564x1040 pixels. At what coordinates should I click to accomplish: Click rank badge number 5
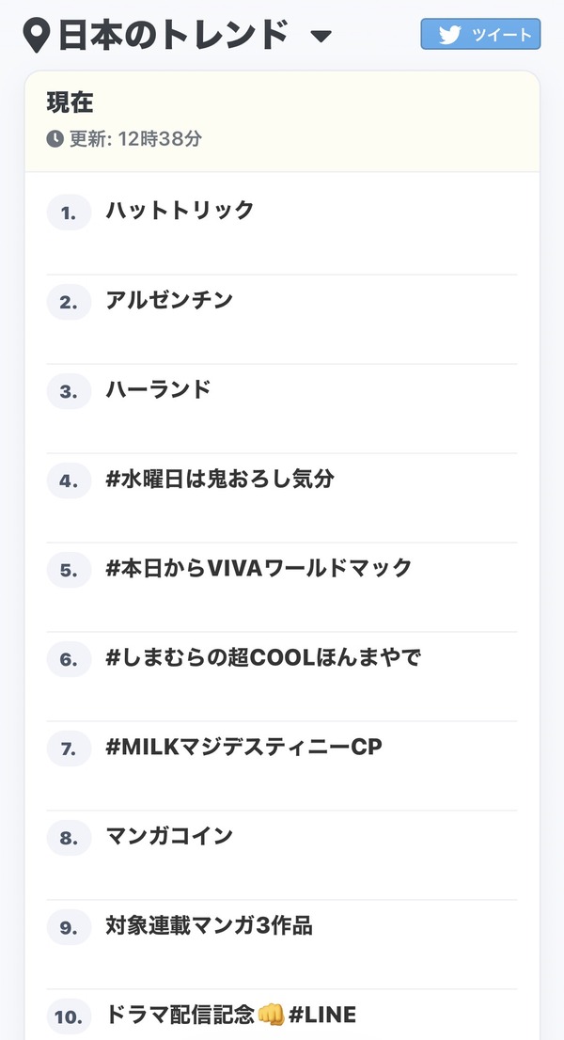tap(69, 570)
